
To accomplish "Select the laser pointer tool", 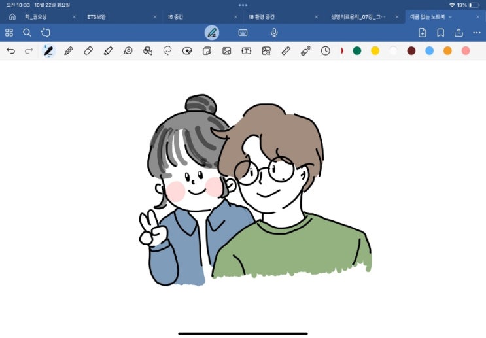I will 305,51.
